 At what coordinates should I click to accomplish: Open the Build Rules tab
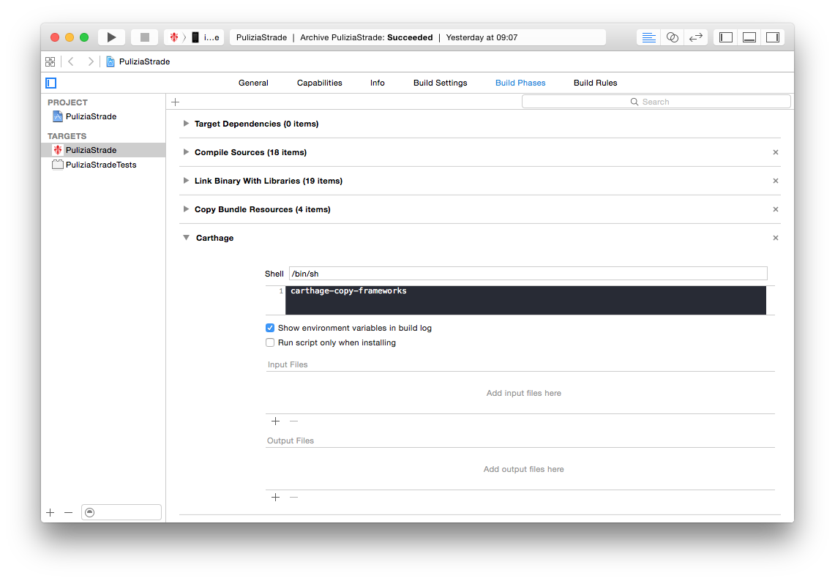pos(596,83)
